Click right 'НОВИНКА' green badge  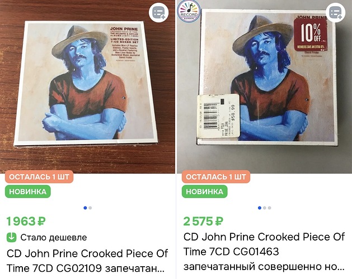point(204,191)
